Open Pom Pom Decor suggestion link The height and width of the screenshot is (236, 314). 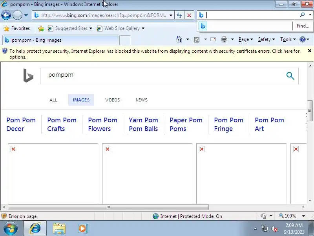point(21,124)
